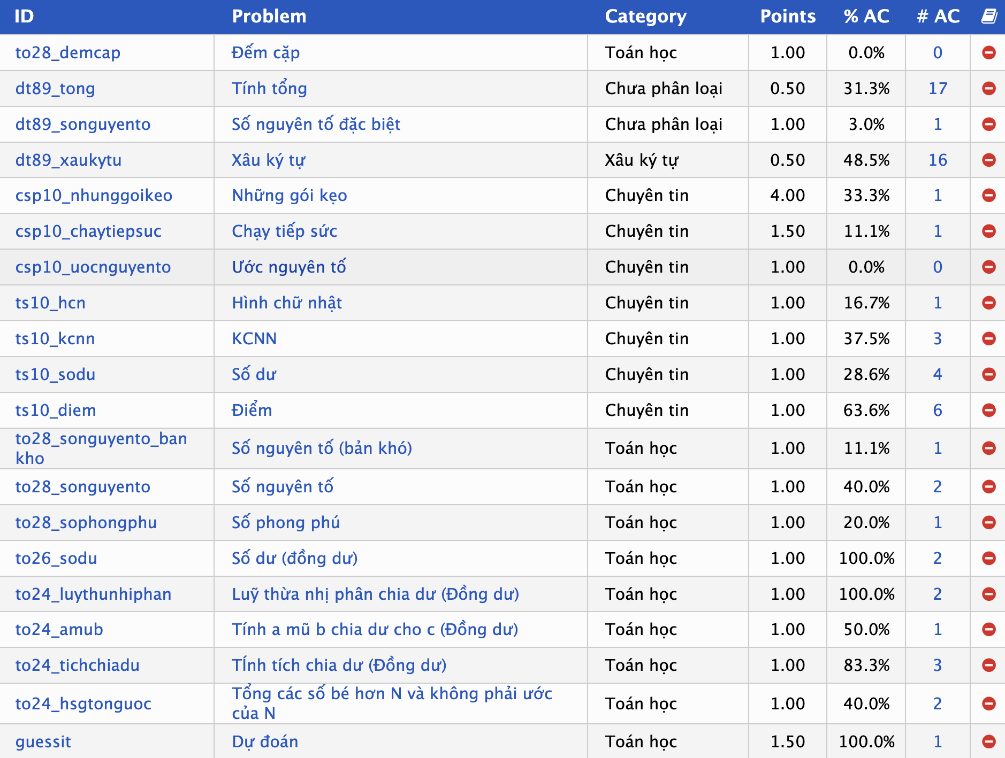The height and width of the screenshot is (758, 1005).
Task: Click the red minus icon in the guessit row
Action: tap(988, 741)
